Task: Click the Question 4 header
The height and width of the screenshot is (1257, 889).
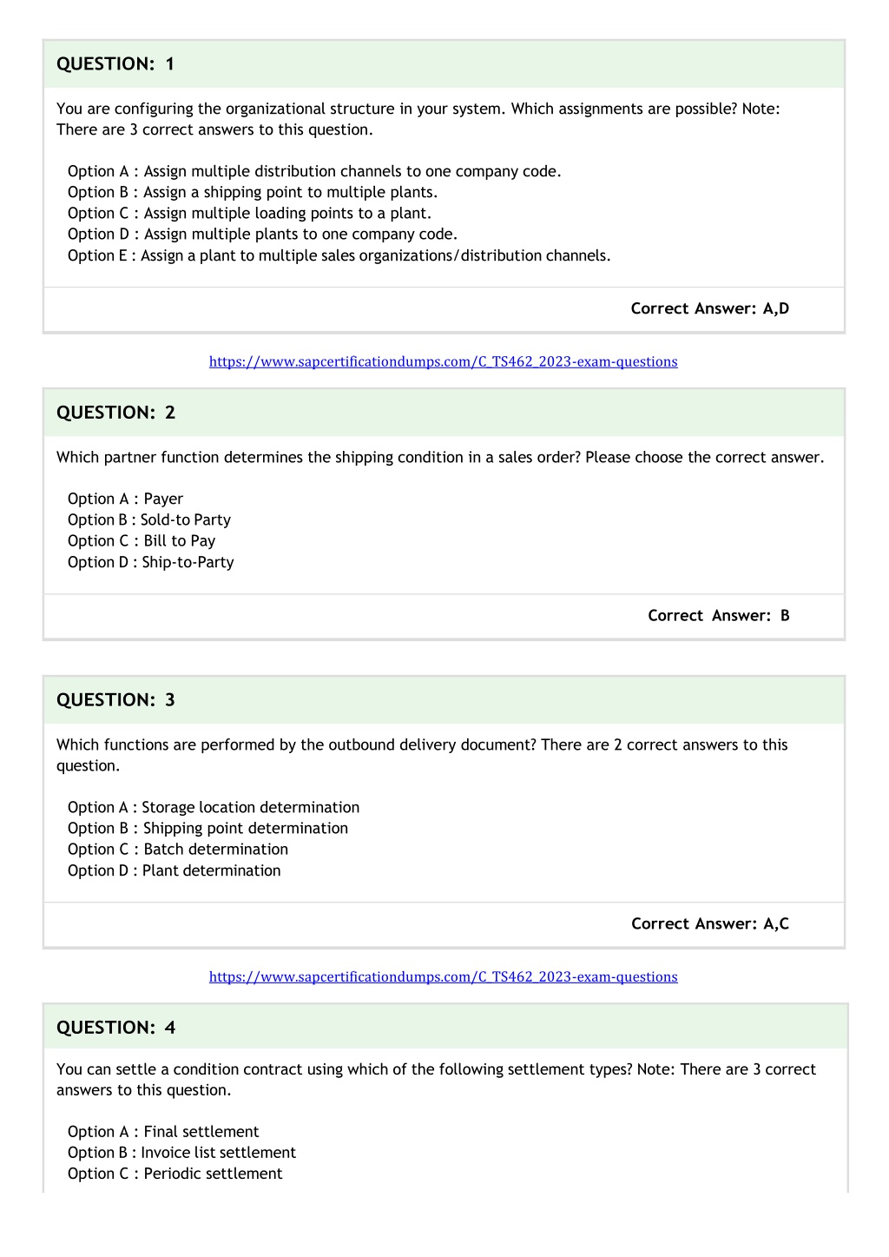Action: 445,1028
